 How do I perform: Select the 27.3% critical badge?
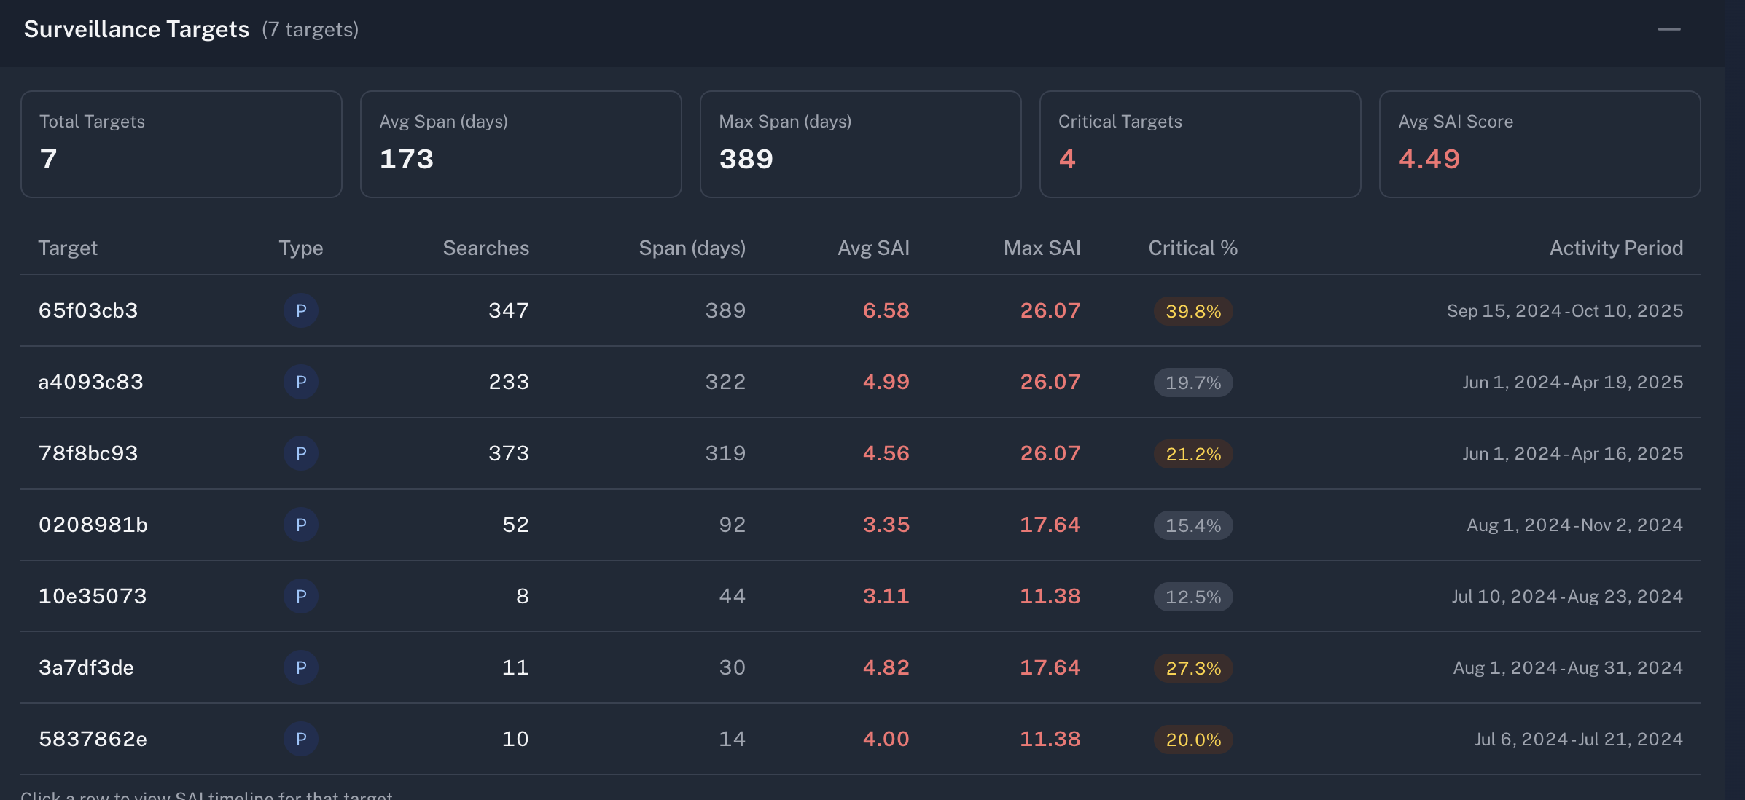tap(1192, 669)
